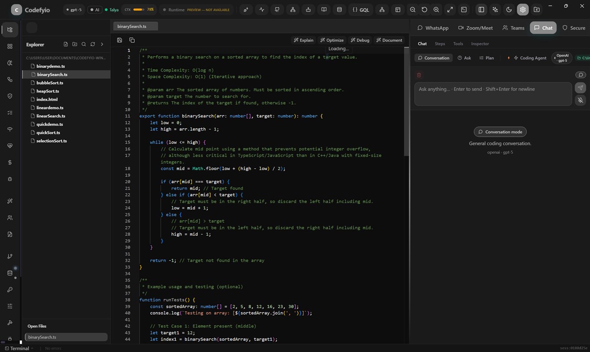Open the book documentation icon in toolbar
Screen dimensions: 590x352
(324, 9)
